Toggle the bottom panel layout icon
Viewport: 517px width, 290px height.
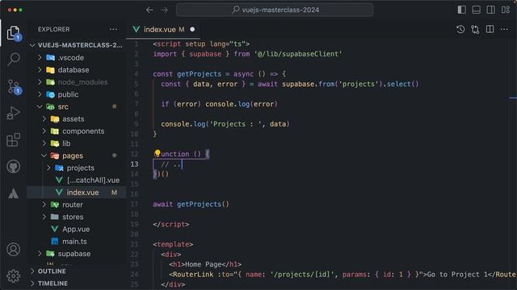tap(476, 10)
